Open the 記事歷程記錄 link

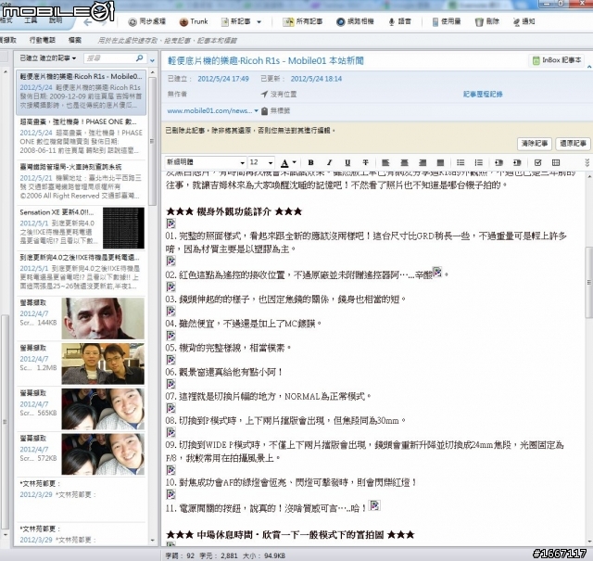483,94
